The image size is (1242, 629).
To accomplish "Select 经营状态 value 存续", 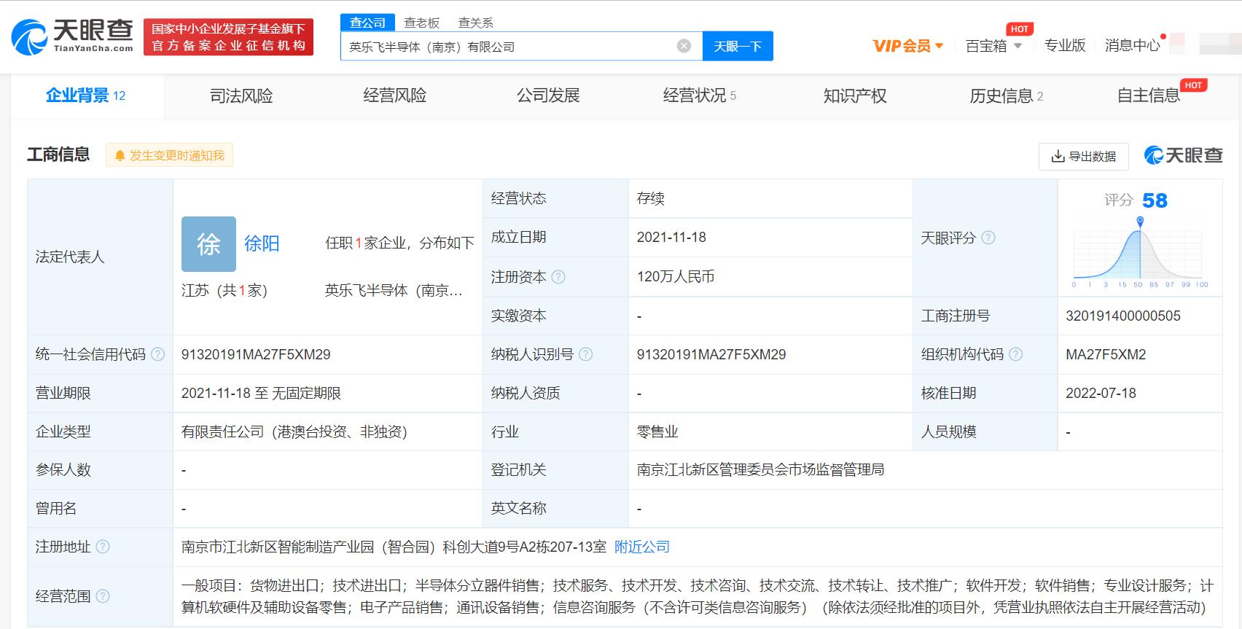I will pyautogui.click(x=650, y=198).
